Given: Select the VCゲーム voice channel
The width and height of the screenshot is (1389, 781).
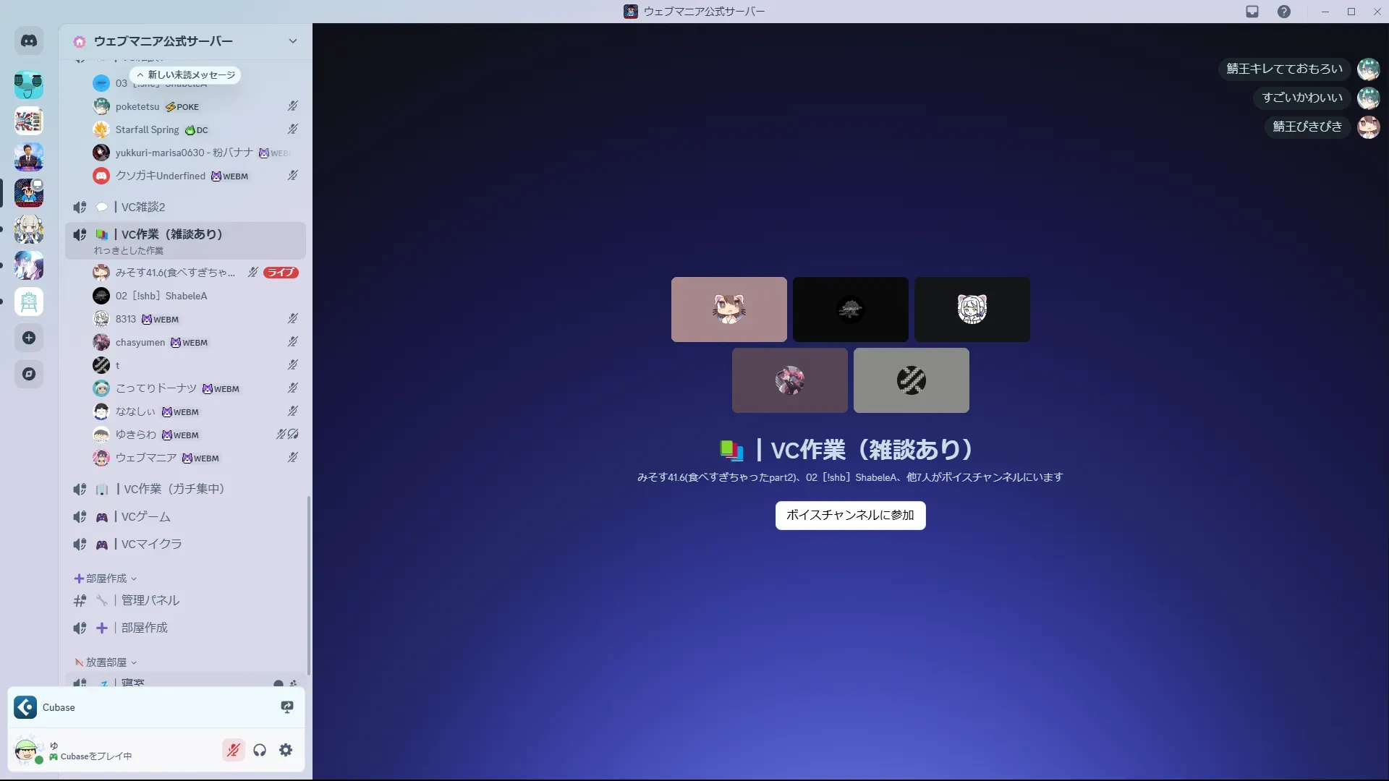Looking at the screenshot, I should click(146, 517).
